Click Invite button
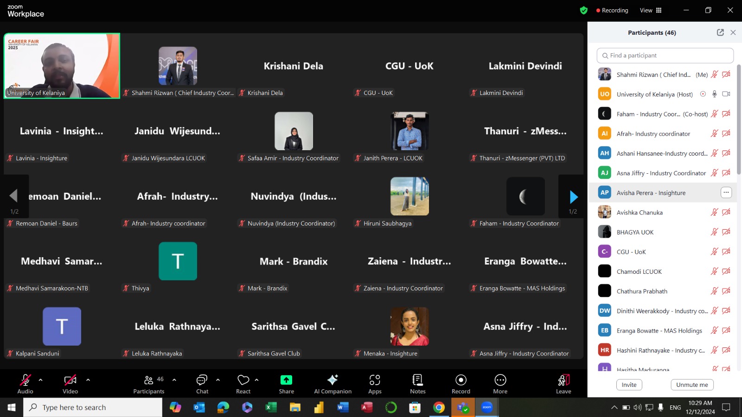 [629, 385]
